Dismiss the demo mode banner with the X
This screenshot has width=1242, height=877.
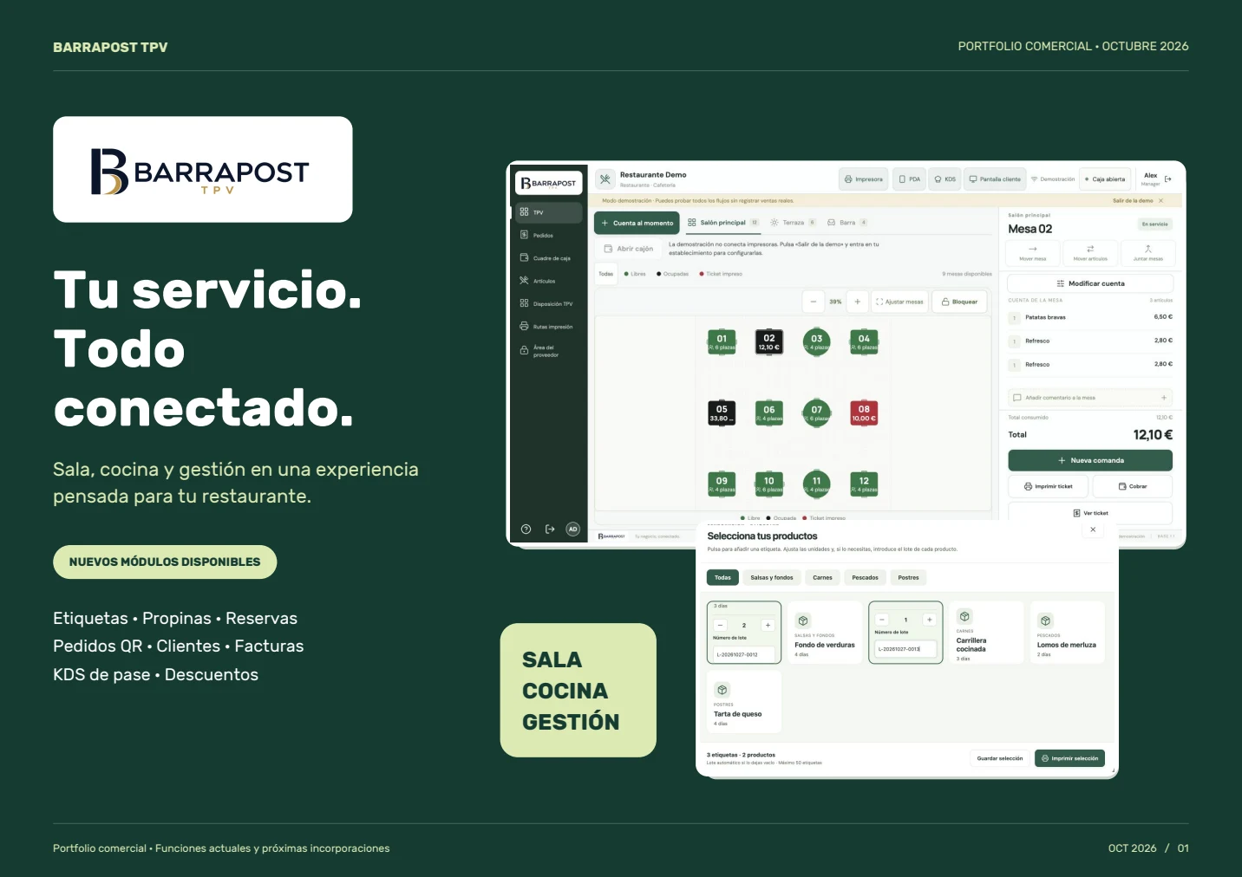tap(1161, 200)
